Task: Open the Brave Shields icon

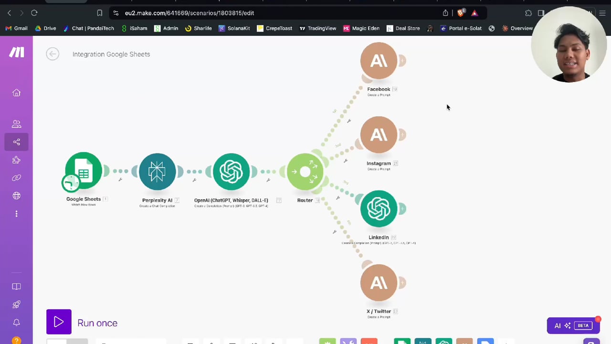Action: pyautogui.click(x=461, y=13)
